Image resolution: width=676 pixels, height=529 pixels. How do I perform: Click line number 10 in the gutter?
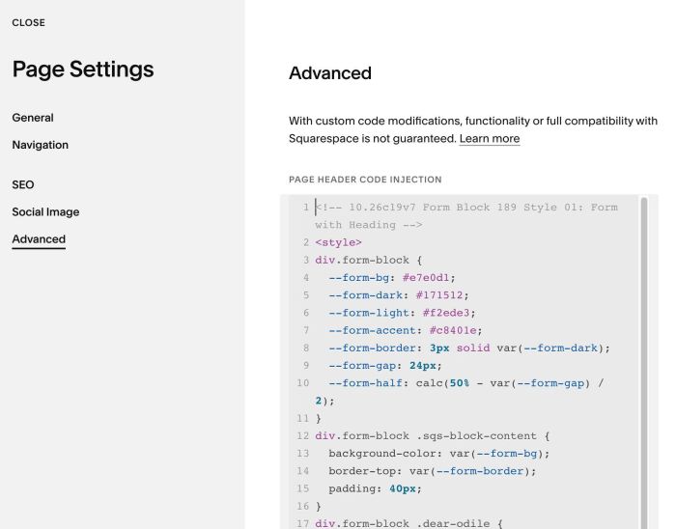(302, 383)
